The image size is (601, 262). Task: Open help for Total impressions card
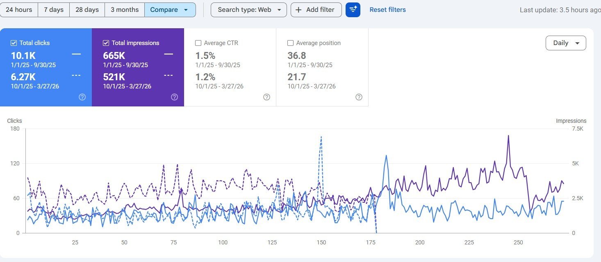tap(174, 97)
